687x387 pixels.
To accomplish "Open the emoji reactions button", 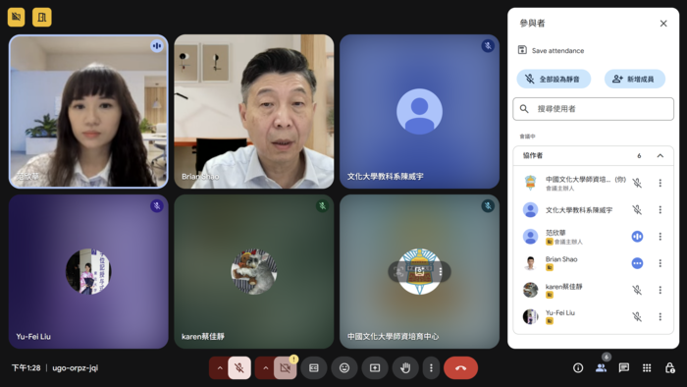I will [x=344, y=368].
